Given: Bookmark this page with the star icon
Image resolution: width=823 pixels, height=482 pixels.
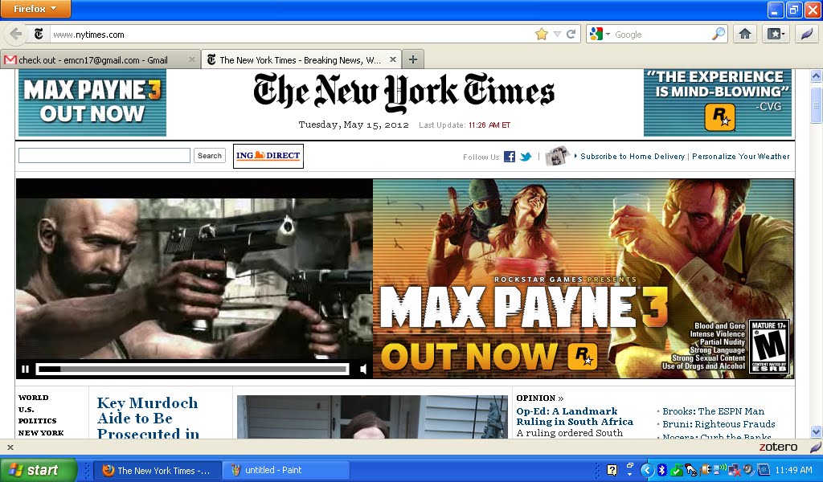Looking at the screenshot, I should [x=541, y=34].
